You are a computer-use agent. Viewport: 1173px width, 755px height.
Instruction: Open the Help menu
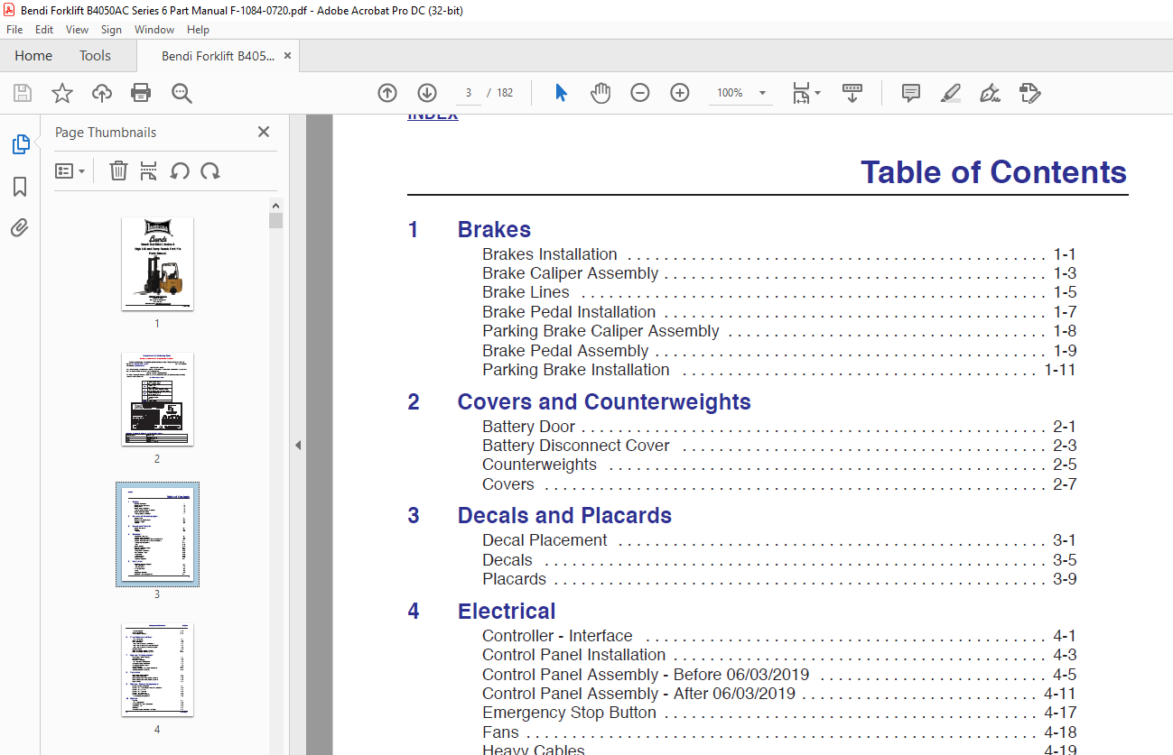tap(198, 30)
